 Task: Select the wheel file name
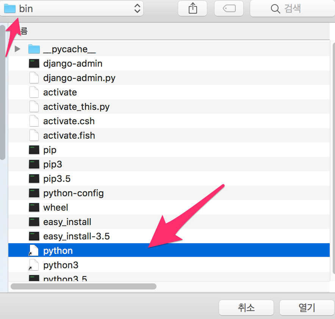point(56,207)
